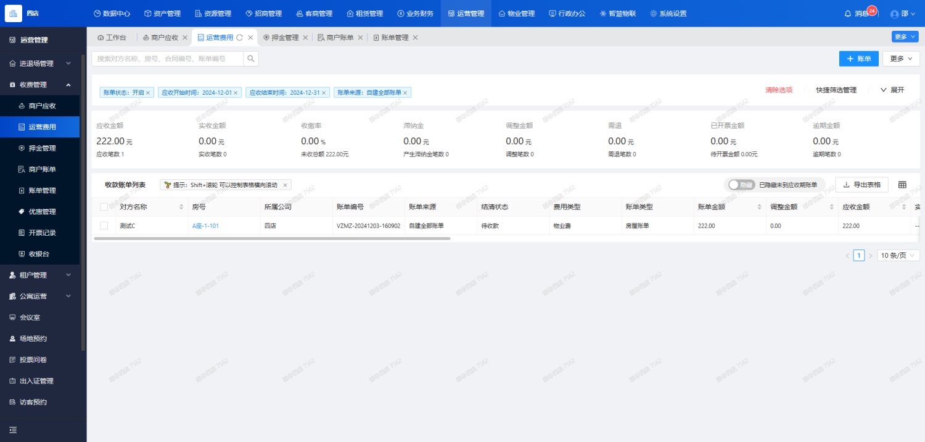This screenshot has height=442, width=925.
Task: Click the user avatar icon
Action: (895, 14)
